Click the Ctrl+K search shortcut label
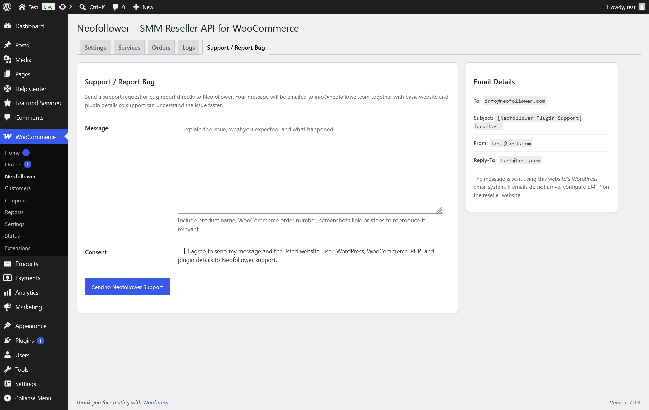Screen dimensions: 649x410 tap(97, 7)
